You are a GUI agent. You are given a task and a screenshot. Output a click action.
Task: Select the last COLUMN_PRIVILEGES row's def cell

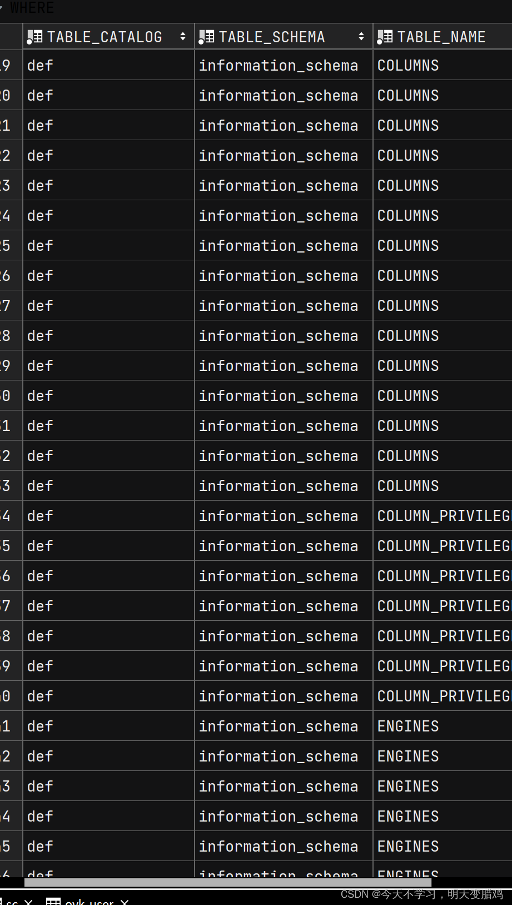tap(108, 696)
